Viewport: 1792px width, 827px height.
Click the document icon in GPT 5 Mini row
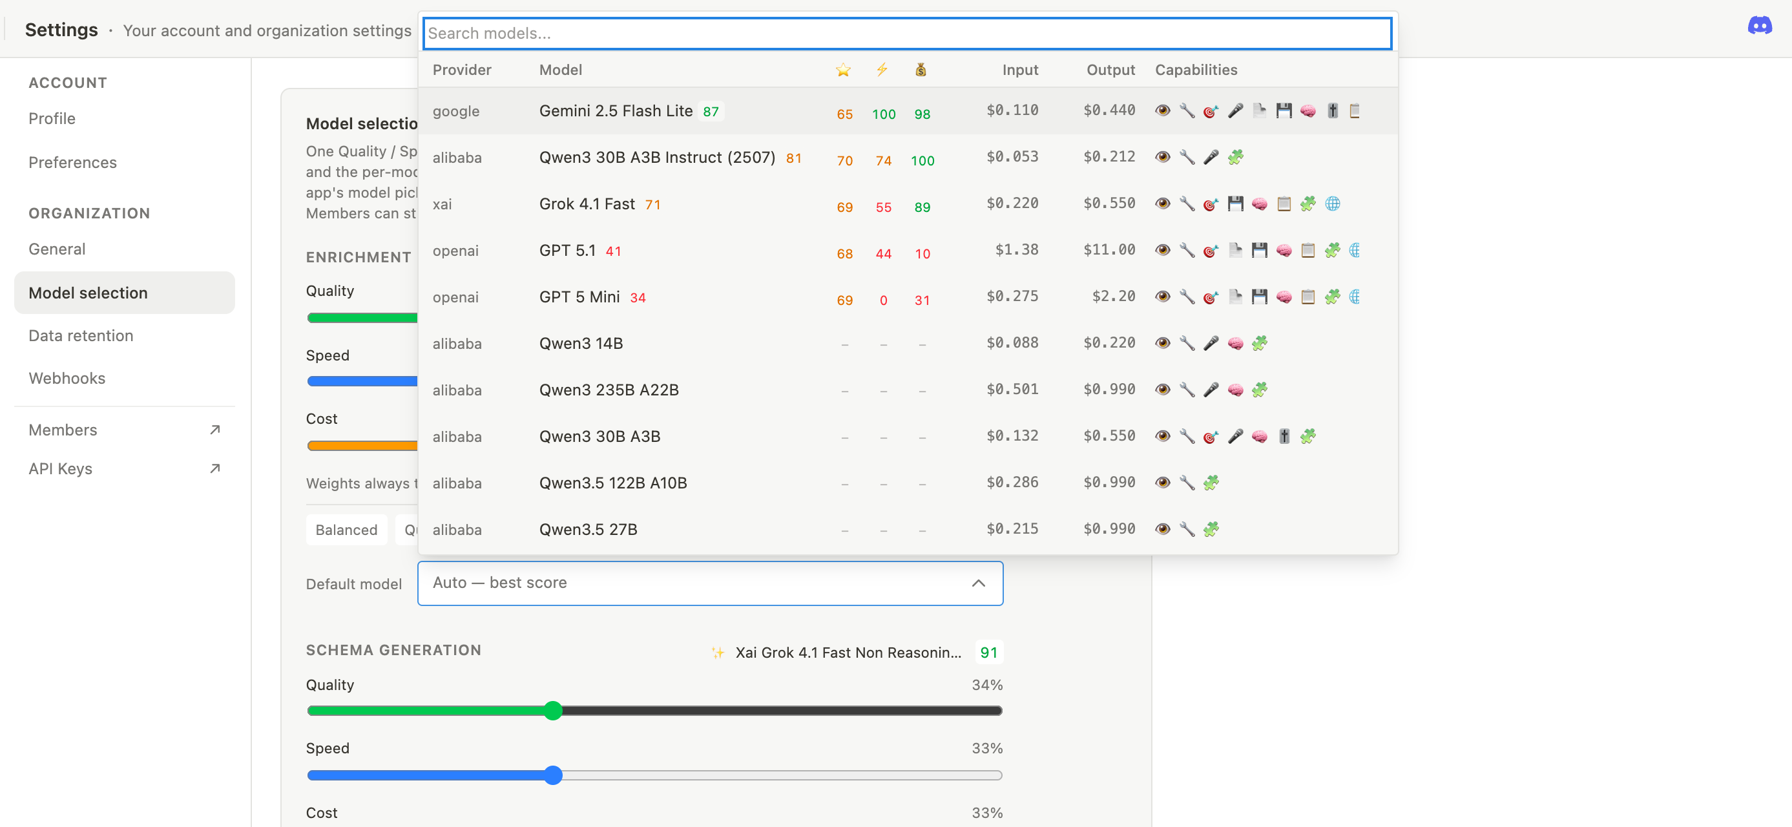point(1236,297)
